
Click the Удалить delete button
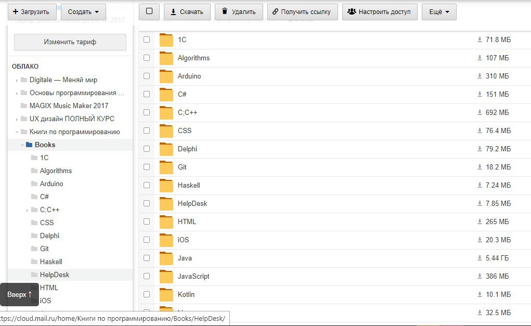[x=239, y=12]
